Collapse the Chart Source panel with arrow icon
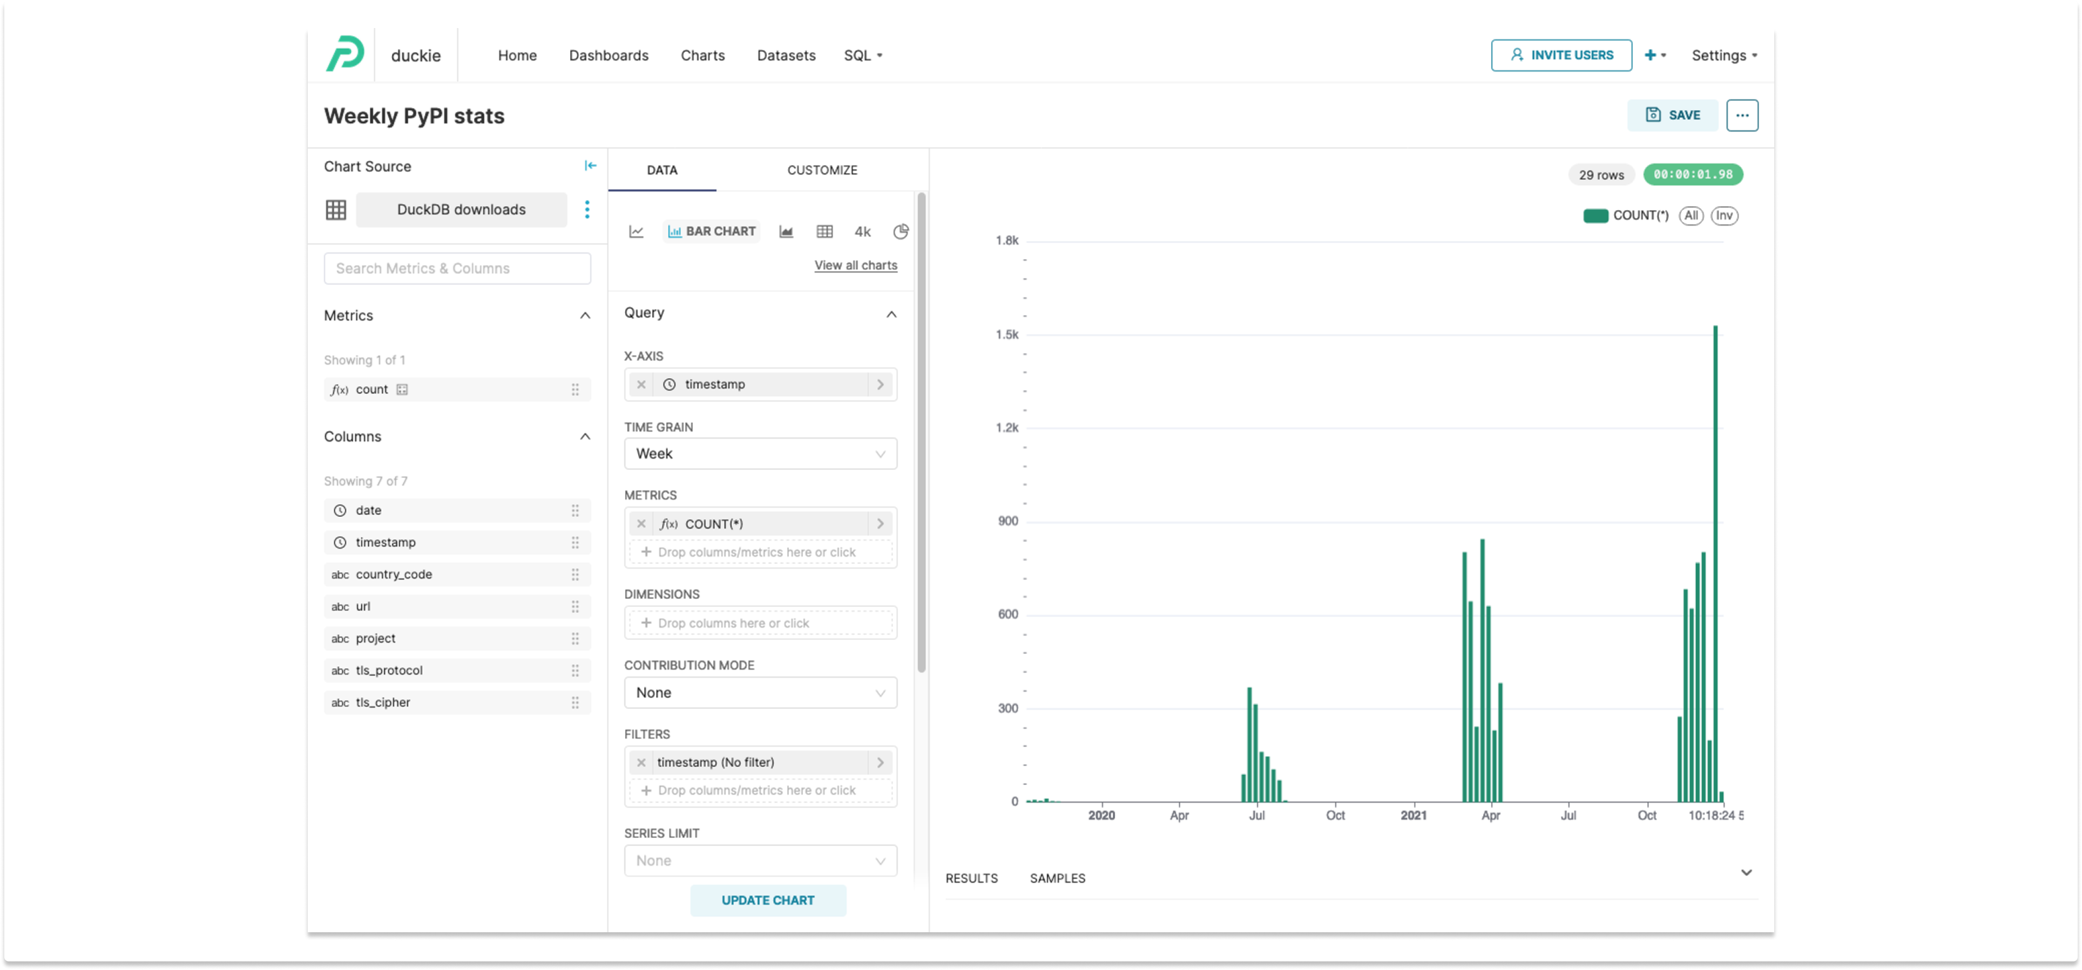Viewport: 2082px width, 970px height. (x=590, y=166)
